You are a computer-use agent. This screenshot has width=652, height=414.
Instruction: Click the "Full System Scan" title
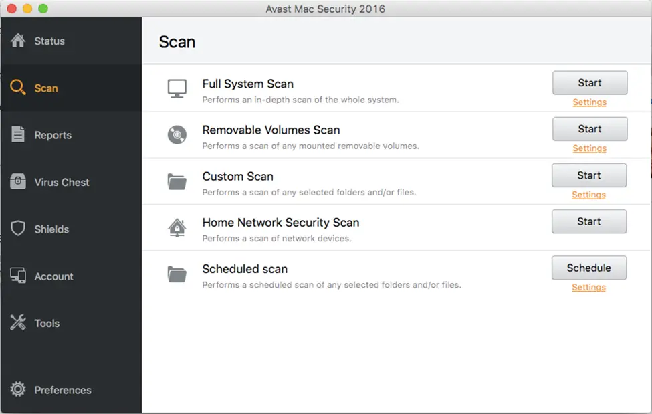(248, 84)
